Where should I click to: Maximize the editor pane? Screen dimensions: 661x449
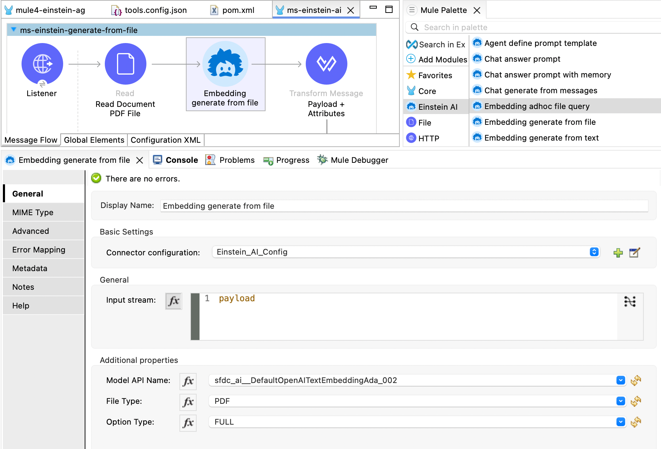point(389,9)
